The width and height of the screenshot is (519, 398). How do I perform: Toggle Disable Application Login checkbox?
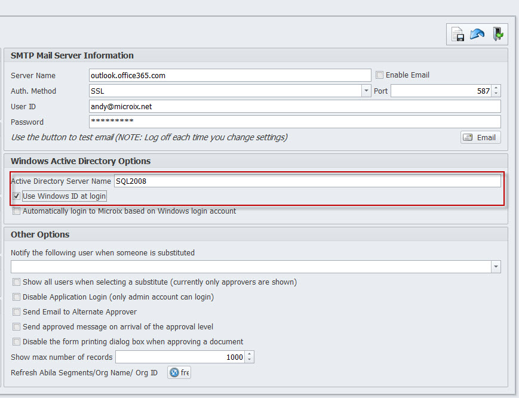click(17, 297)
